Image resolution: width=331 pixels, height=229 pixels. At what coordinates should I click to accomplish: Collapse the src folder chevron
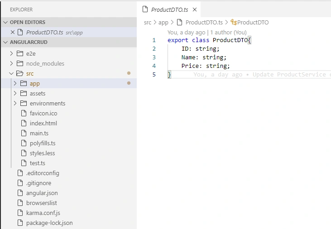coord(11,73)
